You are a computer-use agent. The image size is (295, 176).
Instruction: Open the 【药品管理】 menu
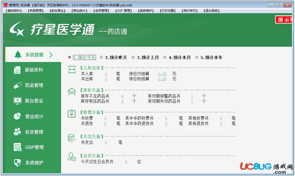point(36,11)
